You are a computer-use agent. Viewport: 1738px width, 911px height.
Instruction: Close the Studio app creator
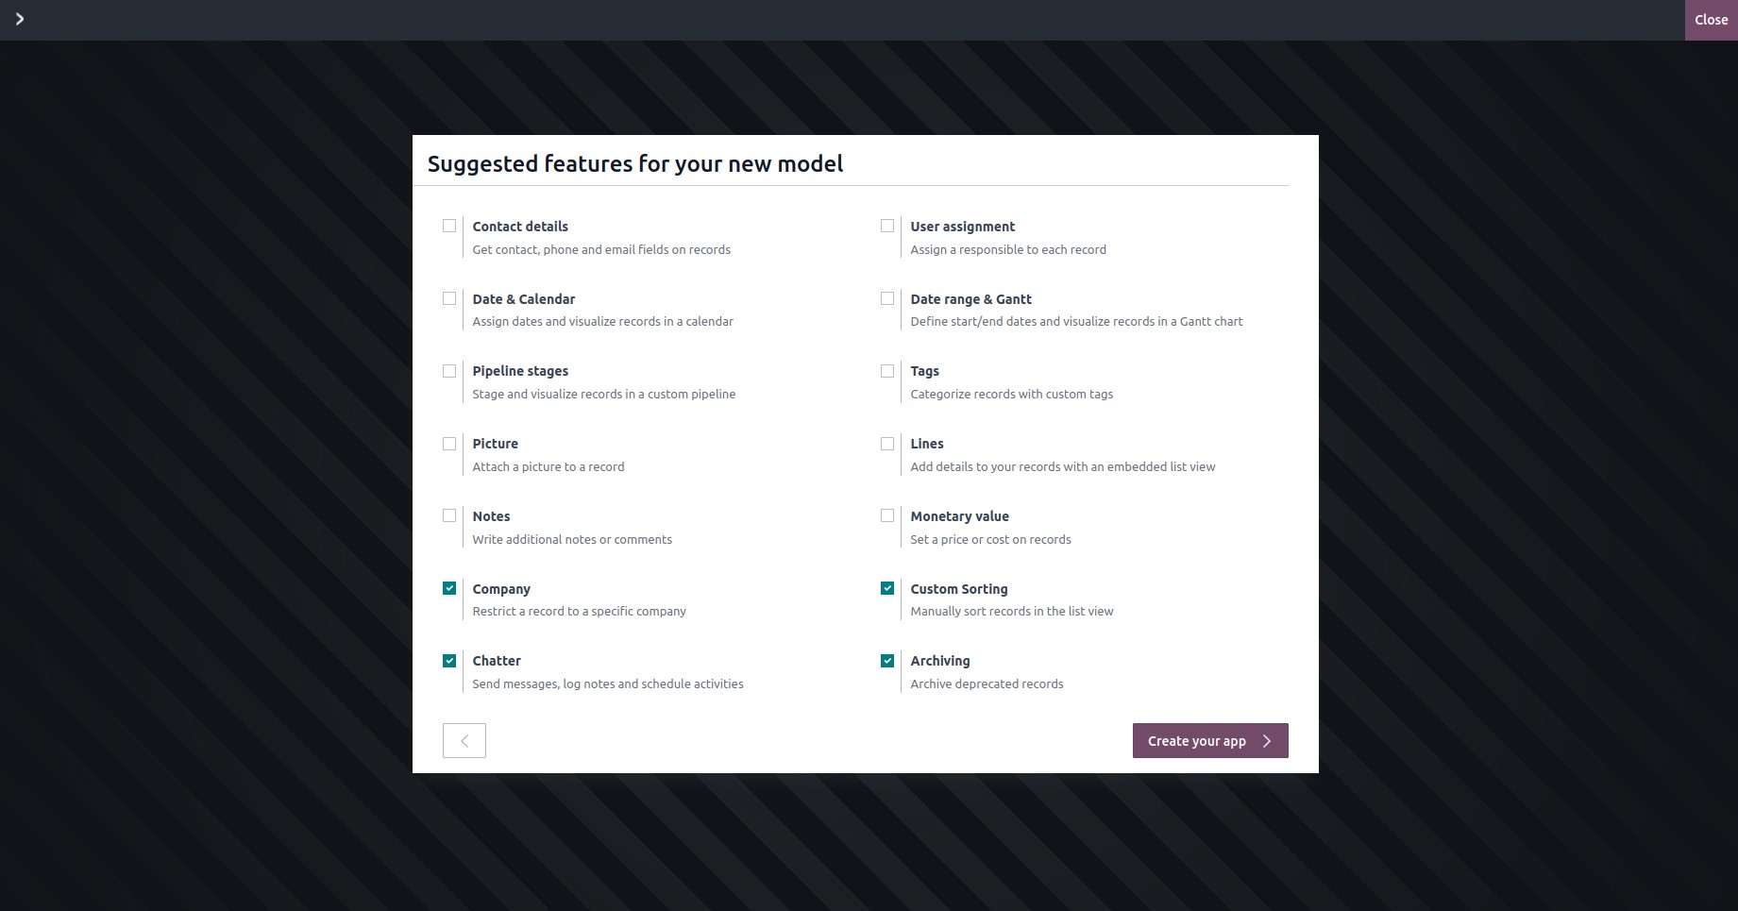1711,20
